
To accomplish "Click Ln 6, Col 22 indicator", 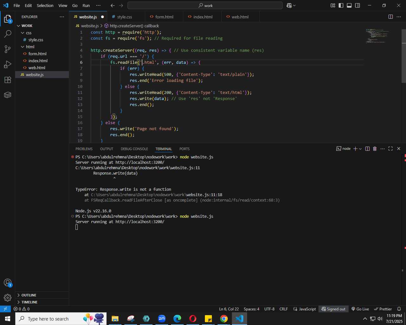I will point(229,309).
